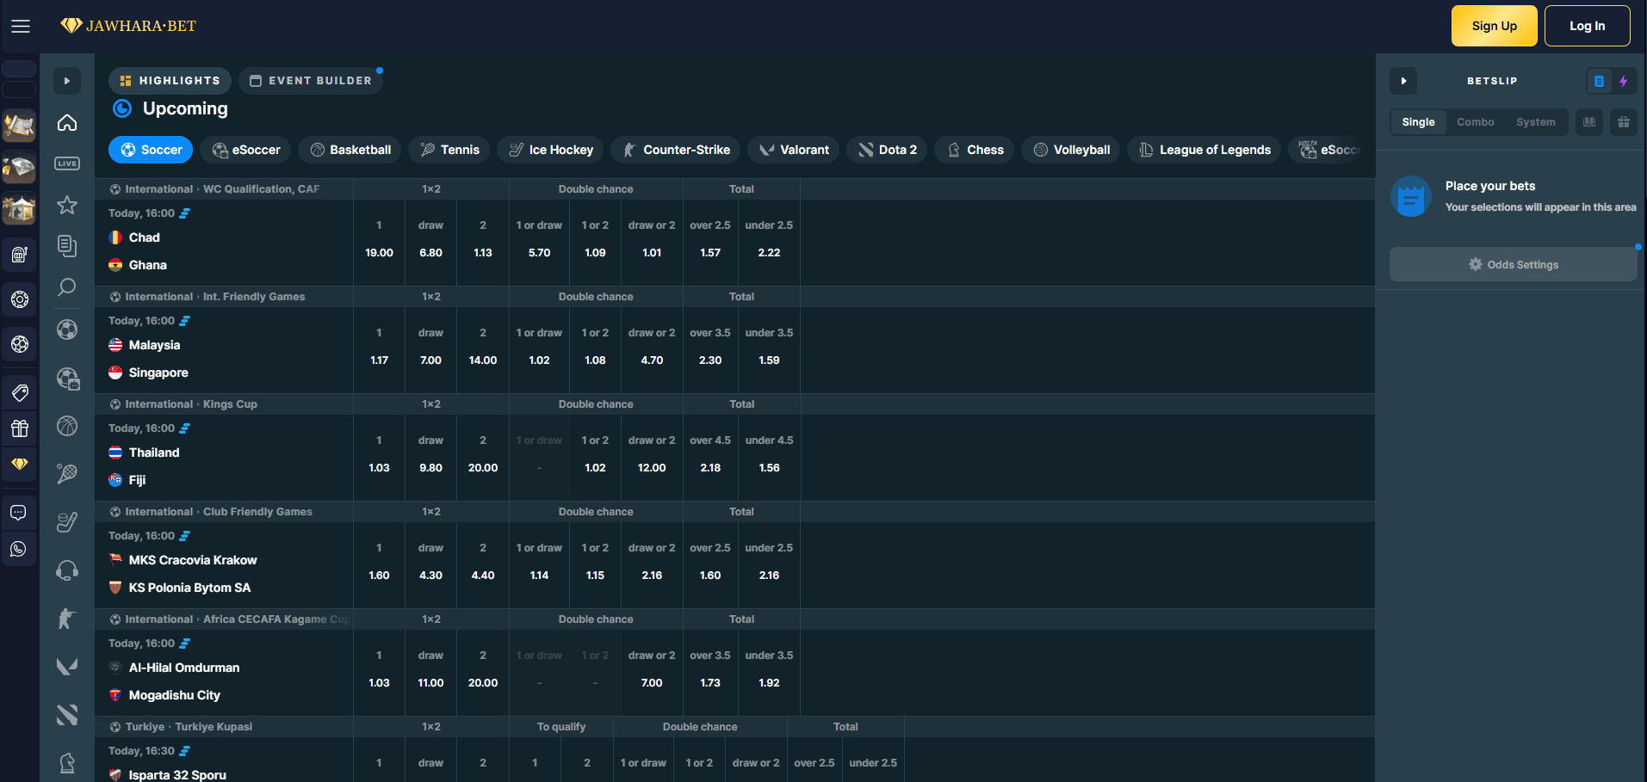Open the Odds Settings panel
Screen dimensions: 1647x782
pyautogui.click(x=1513, y=265)
